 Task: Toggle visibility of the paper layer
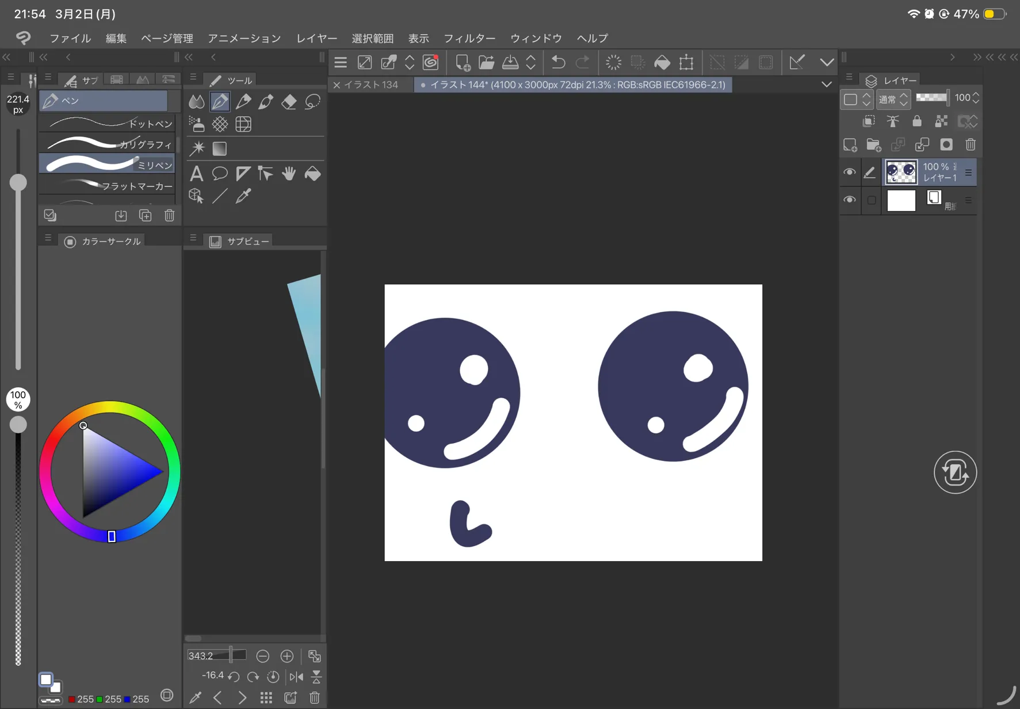(x=849, y=200)
